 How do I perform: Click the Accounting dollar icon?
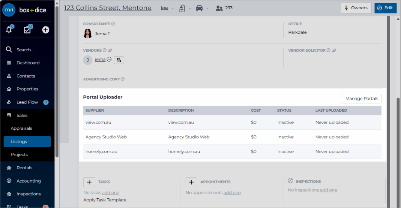[x=9, y=181]
